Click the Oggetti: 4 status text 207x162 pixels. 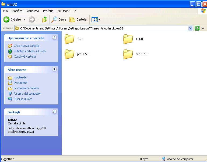(x=8, y=159)
